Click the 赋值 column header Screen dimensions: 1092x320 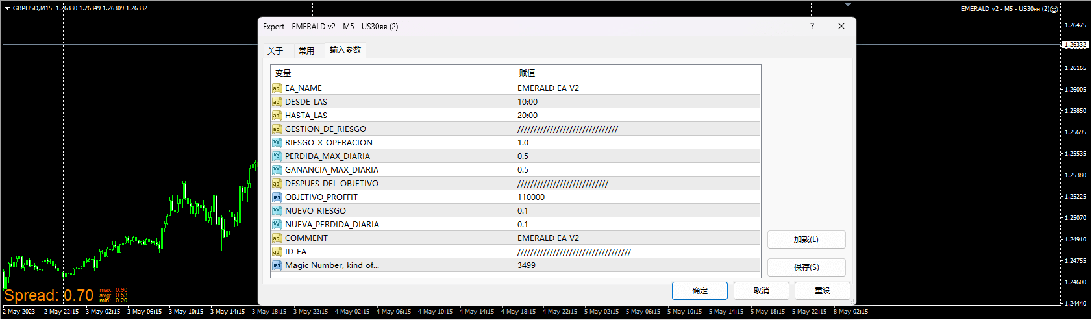(638, 73)
